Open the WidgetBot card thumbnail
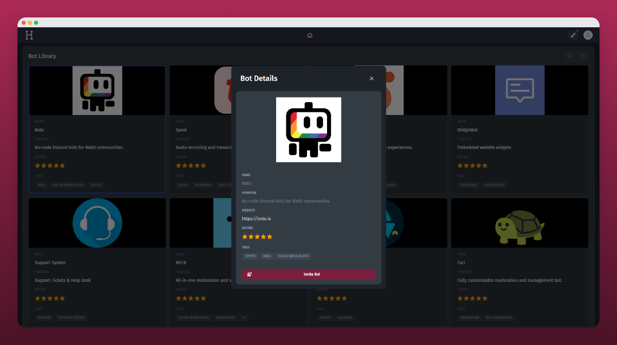Screen dimensions: 617x345 coord(519,90)
